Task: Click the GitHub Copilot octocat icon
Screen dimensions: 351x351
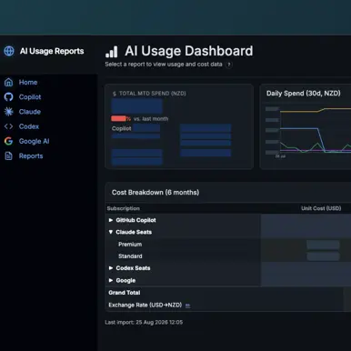Action: [x=9, y=97]
